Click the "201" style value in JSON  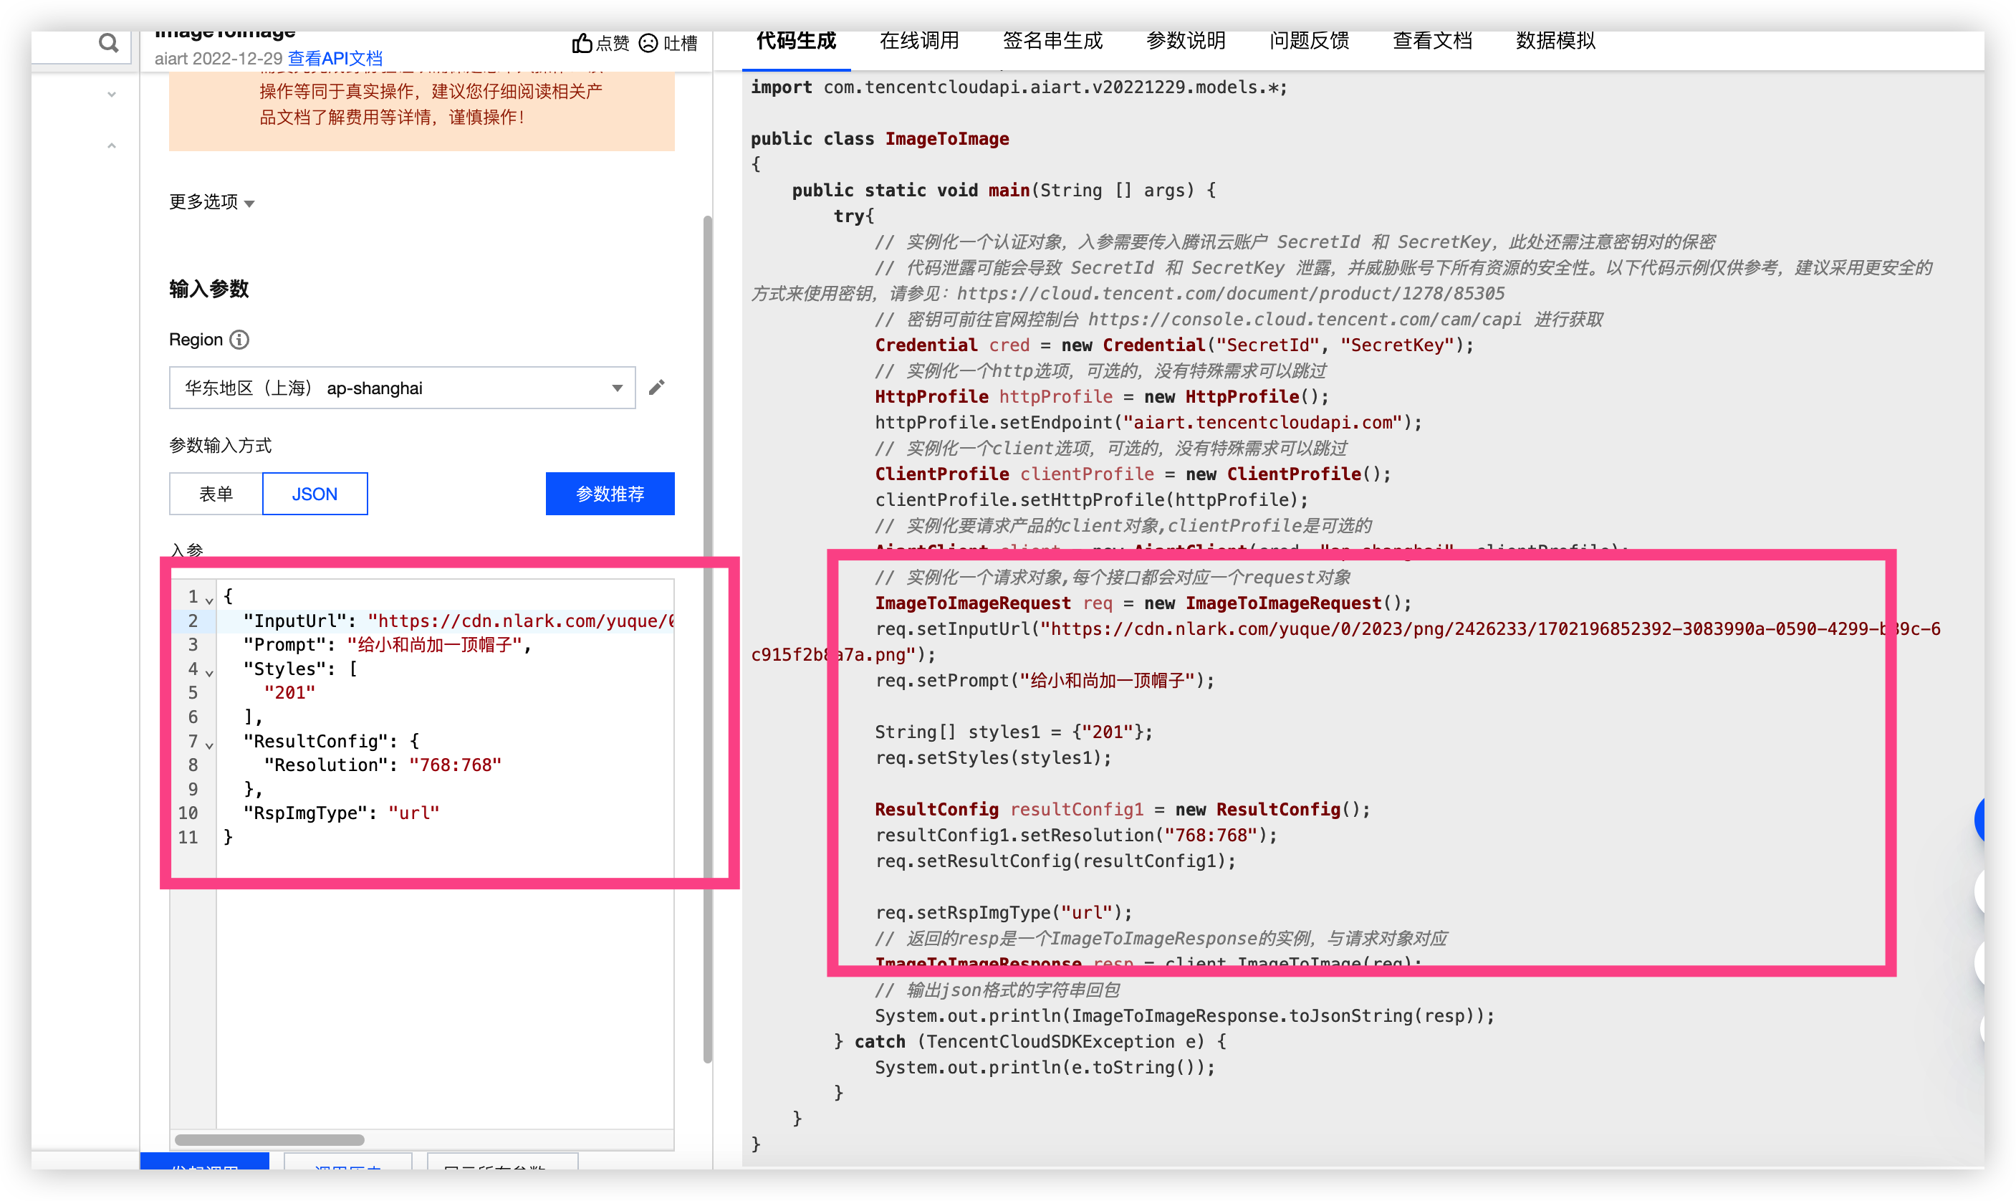(289, 693)
